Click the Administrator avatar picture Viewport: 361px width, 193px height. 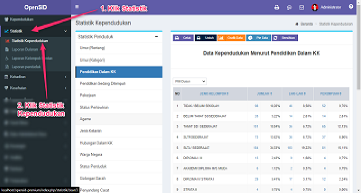coord(315,7)
